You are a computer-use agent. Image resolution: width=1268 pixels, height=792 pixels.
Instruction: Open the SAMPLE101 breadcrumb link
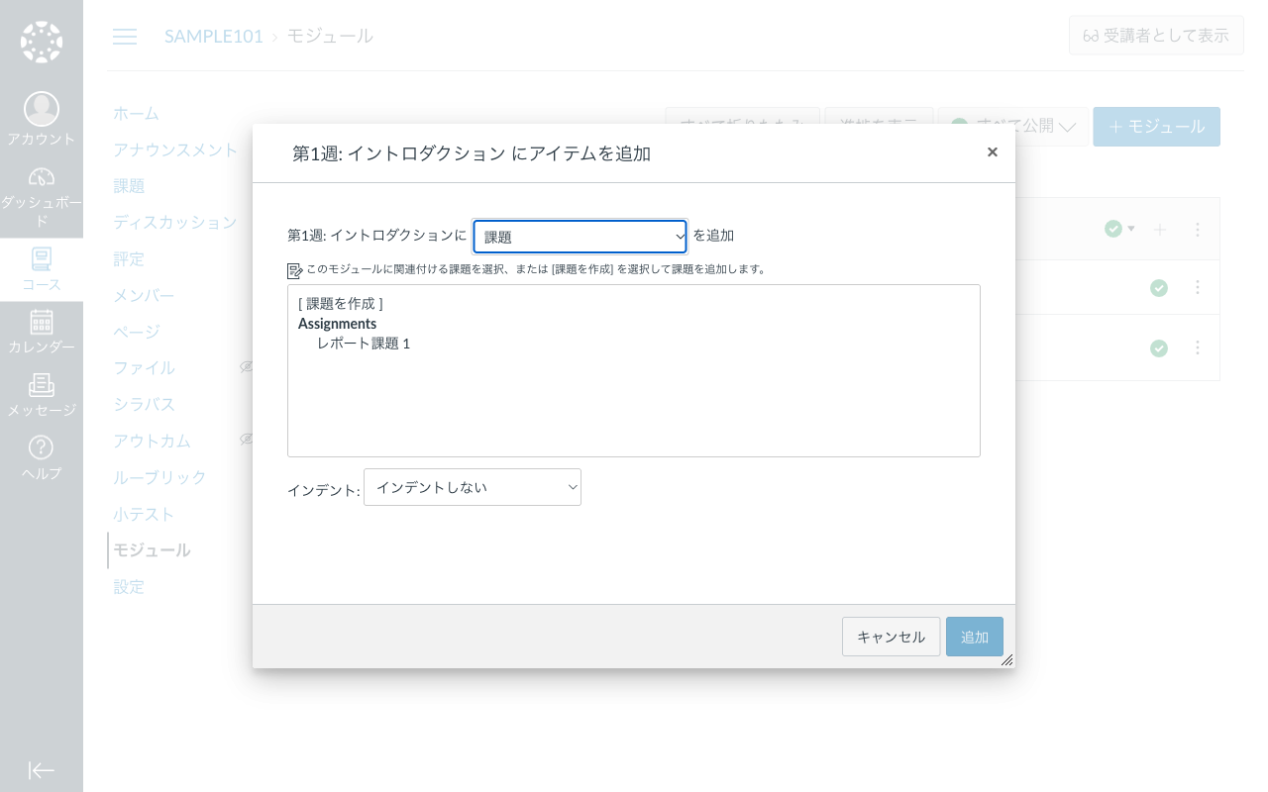[213, 35]
